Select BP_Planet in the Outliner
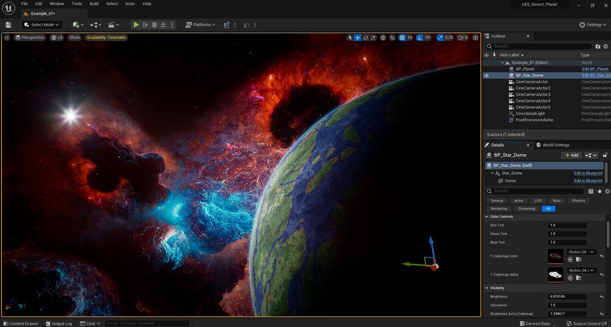This screenshot has width=611, height=327. click(525, 69)
